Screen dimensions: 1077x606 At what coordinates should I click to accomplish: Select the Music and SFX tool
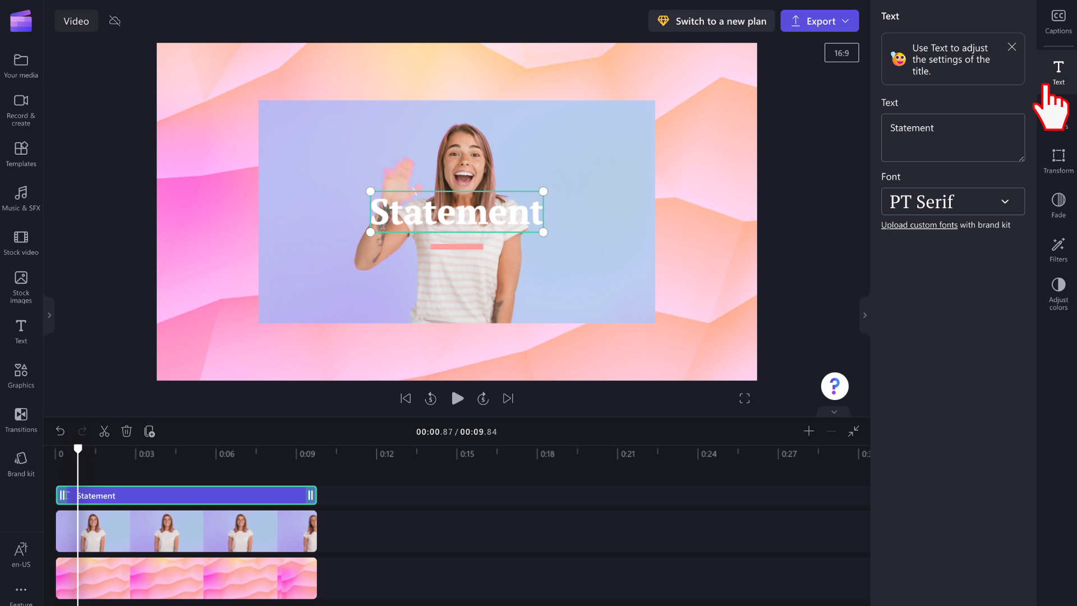21,198
